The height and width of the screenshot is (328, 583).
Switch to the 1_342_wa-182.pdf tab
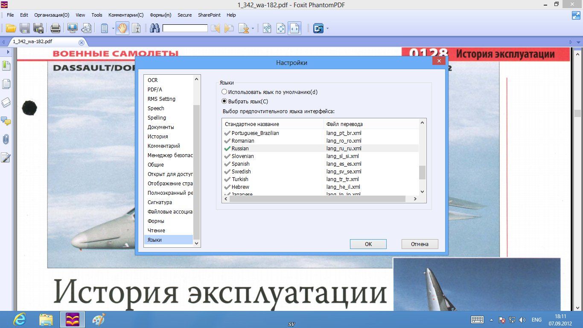click(x=32, y=42)
